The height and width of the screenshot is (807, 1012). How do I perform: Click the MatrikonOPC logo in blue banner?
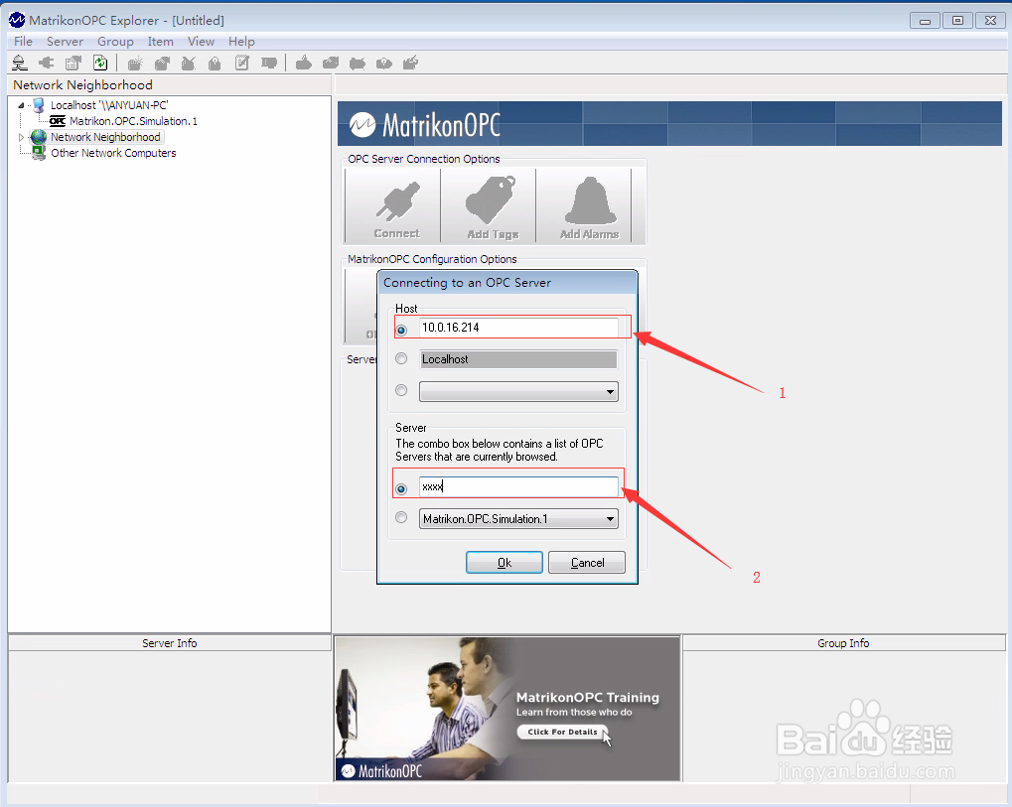[x=425, y=124]
